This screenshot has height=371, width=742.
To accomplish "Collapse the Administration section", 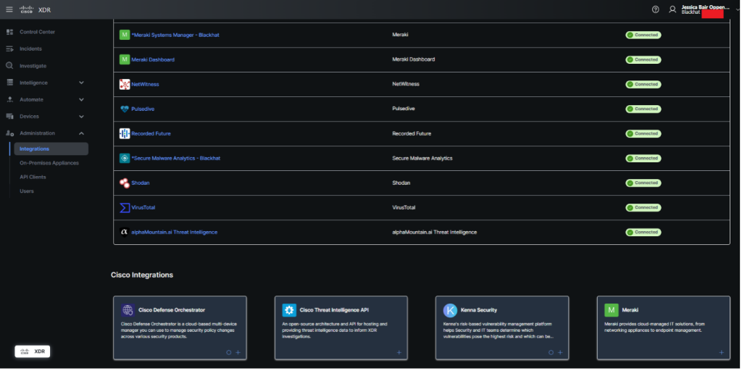I will coord(81,133).
